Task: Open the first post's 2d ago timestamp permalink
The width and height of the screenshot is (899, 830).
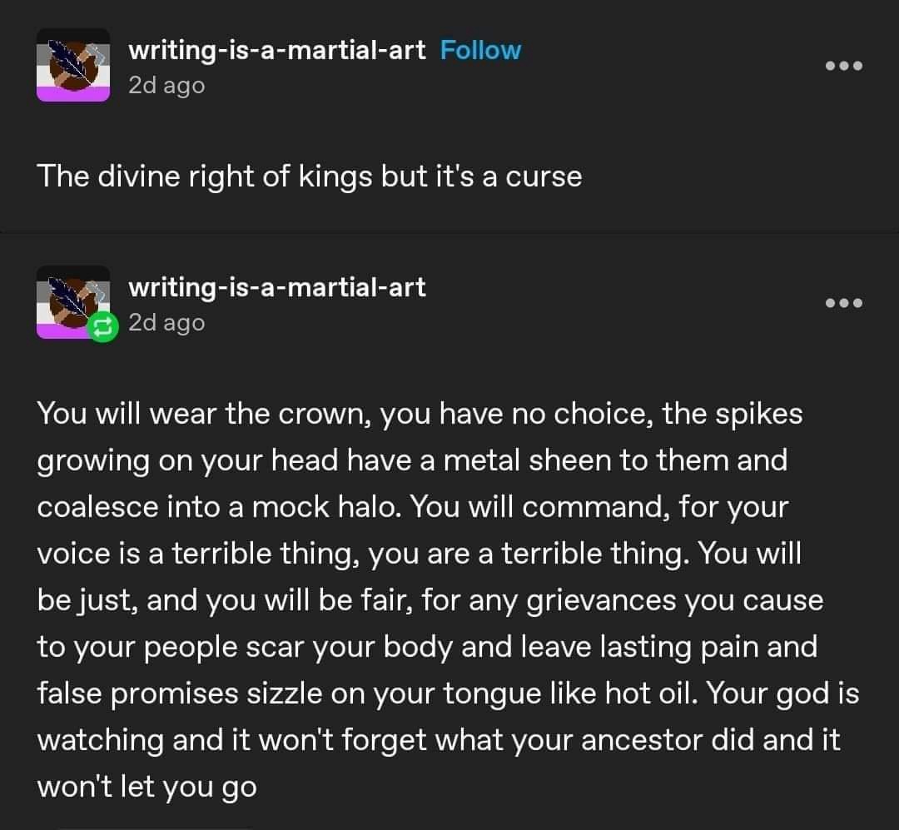Action: (x=166, y=86)
